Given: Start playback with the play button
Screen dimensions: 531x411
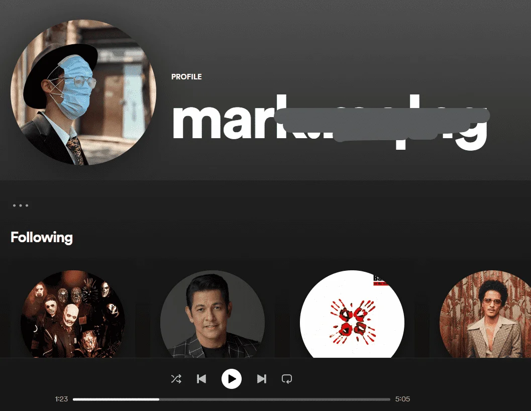Looking at the screenshot, I should (232, 379).
